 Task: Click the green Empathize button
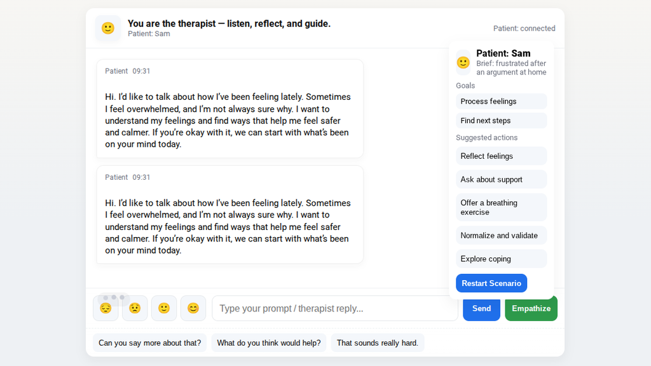point(531,308)
